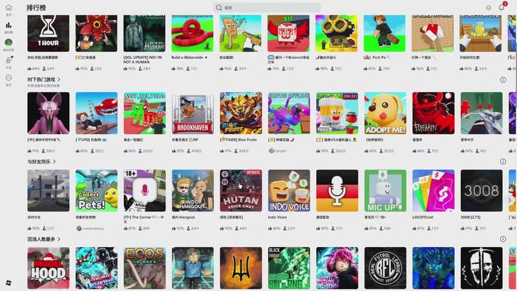This screenshot has width=517, height=291.
Task: Select the Charts bar-graph sidebar icon
Action: (x=8, y=25)
